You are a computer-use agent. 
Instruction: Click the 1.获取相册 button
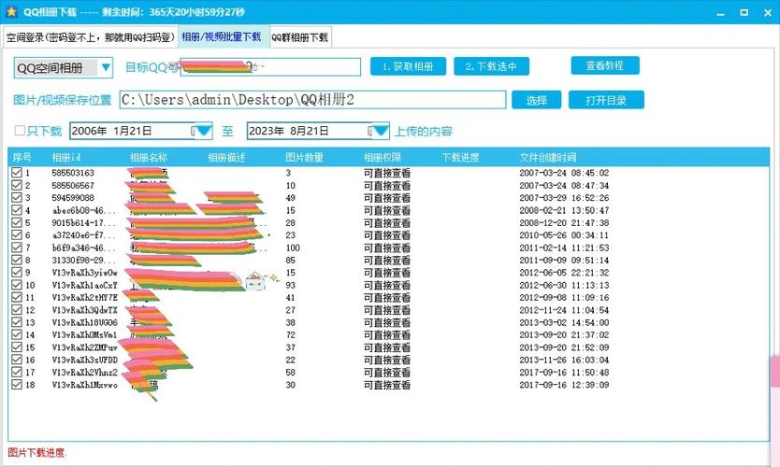coord(408,66)
